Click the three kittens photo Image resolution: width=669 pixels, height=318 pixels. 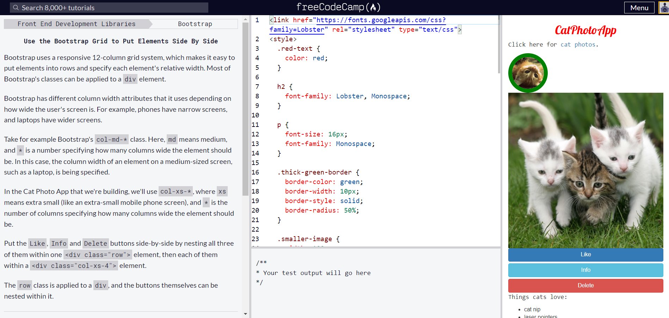click(x=585, y=170)
